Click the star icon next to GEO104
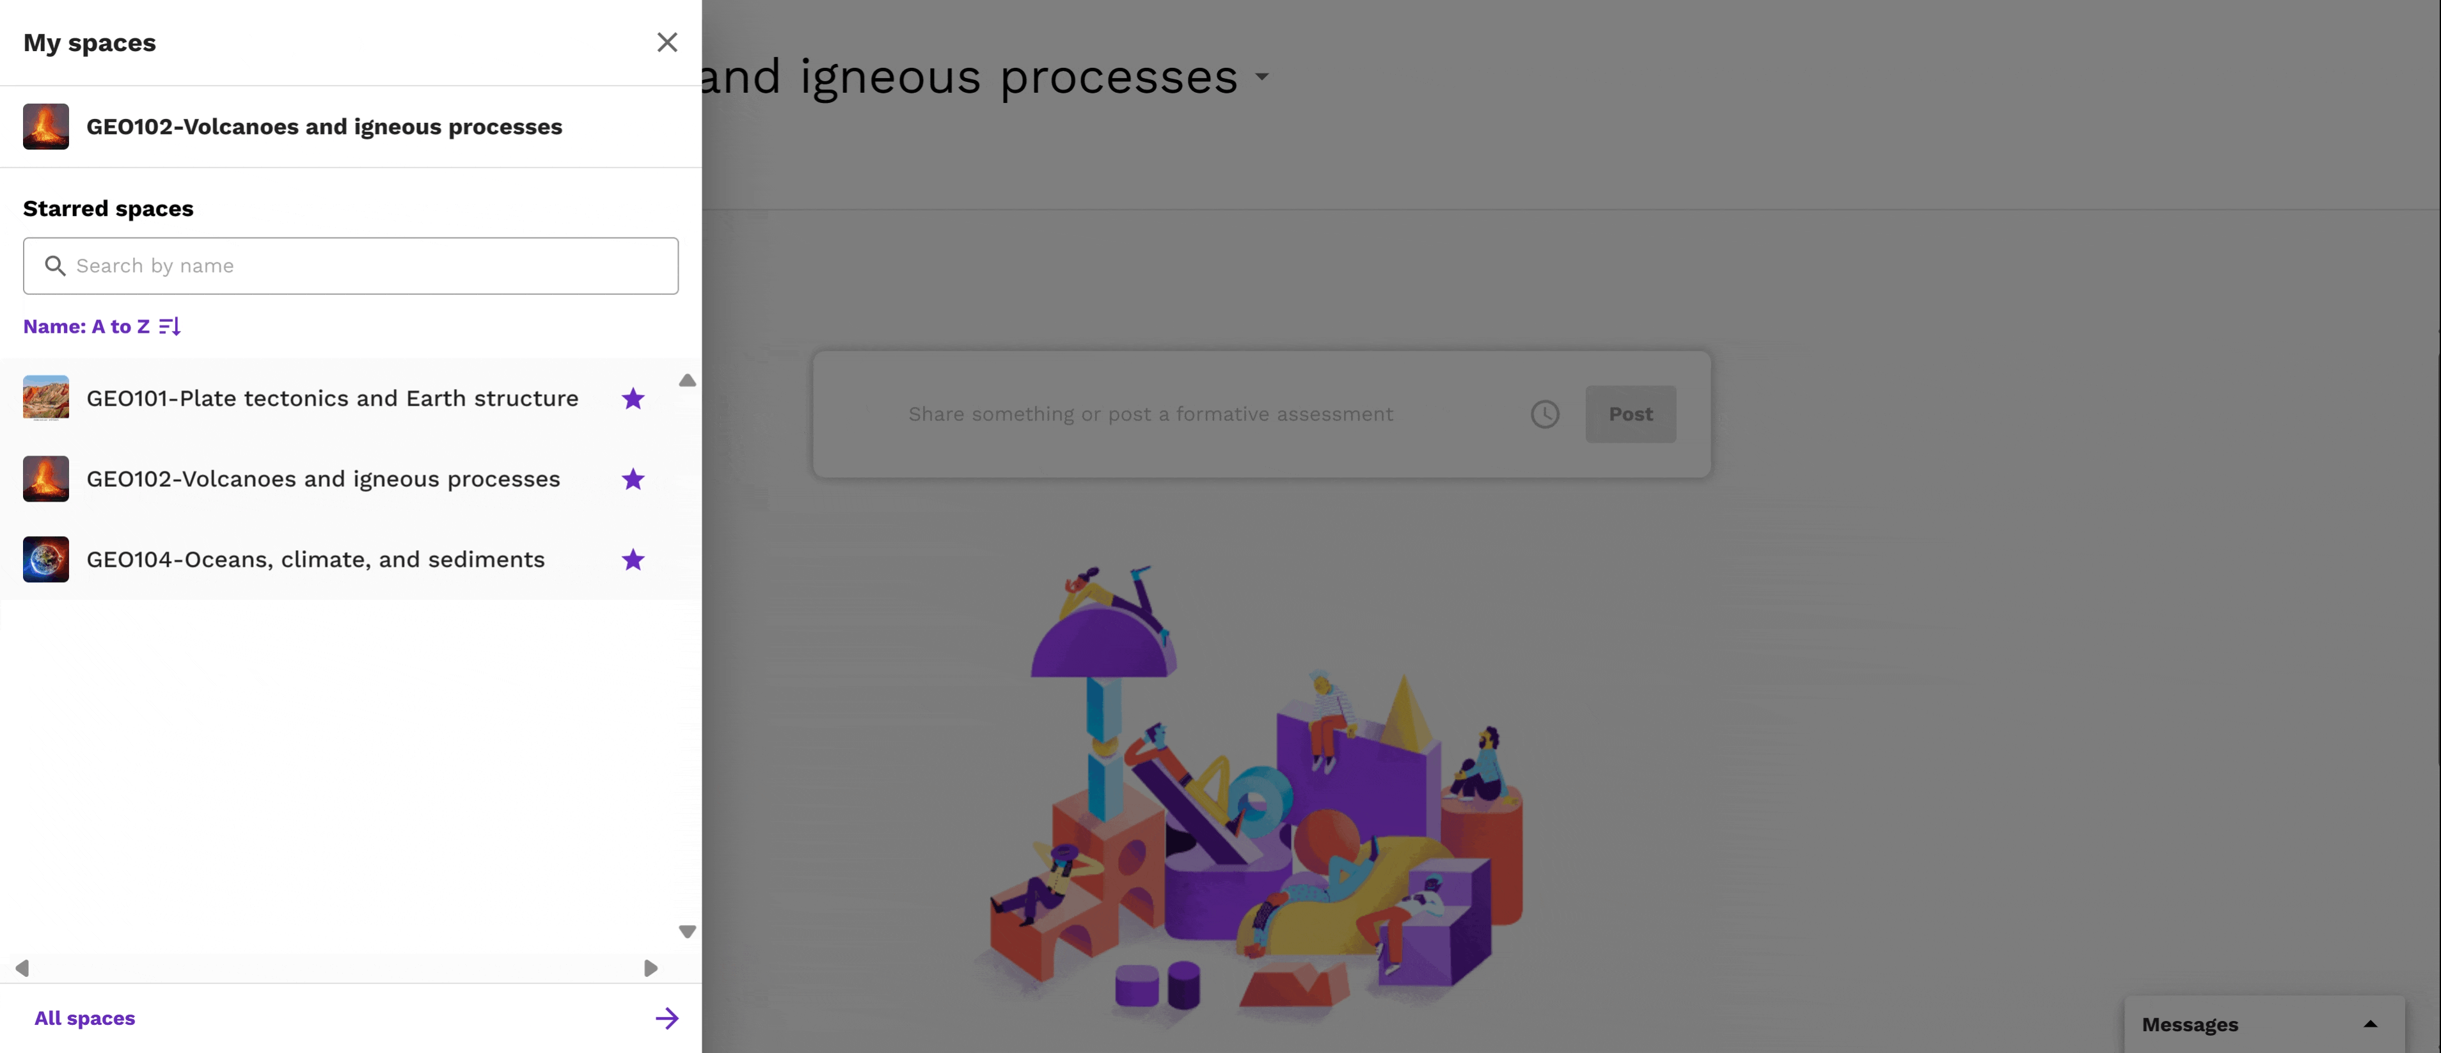Viewport: 2441px width, 1053px height. 632,559
